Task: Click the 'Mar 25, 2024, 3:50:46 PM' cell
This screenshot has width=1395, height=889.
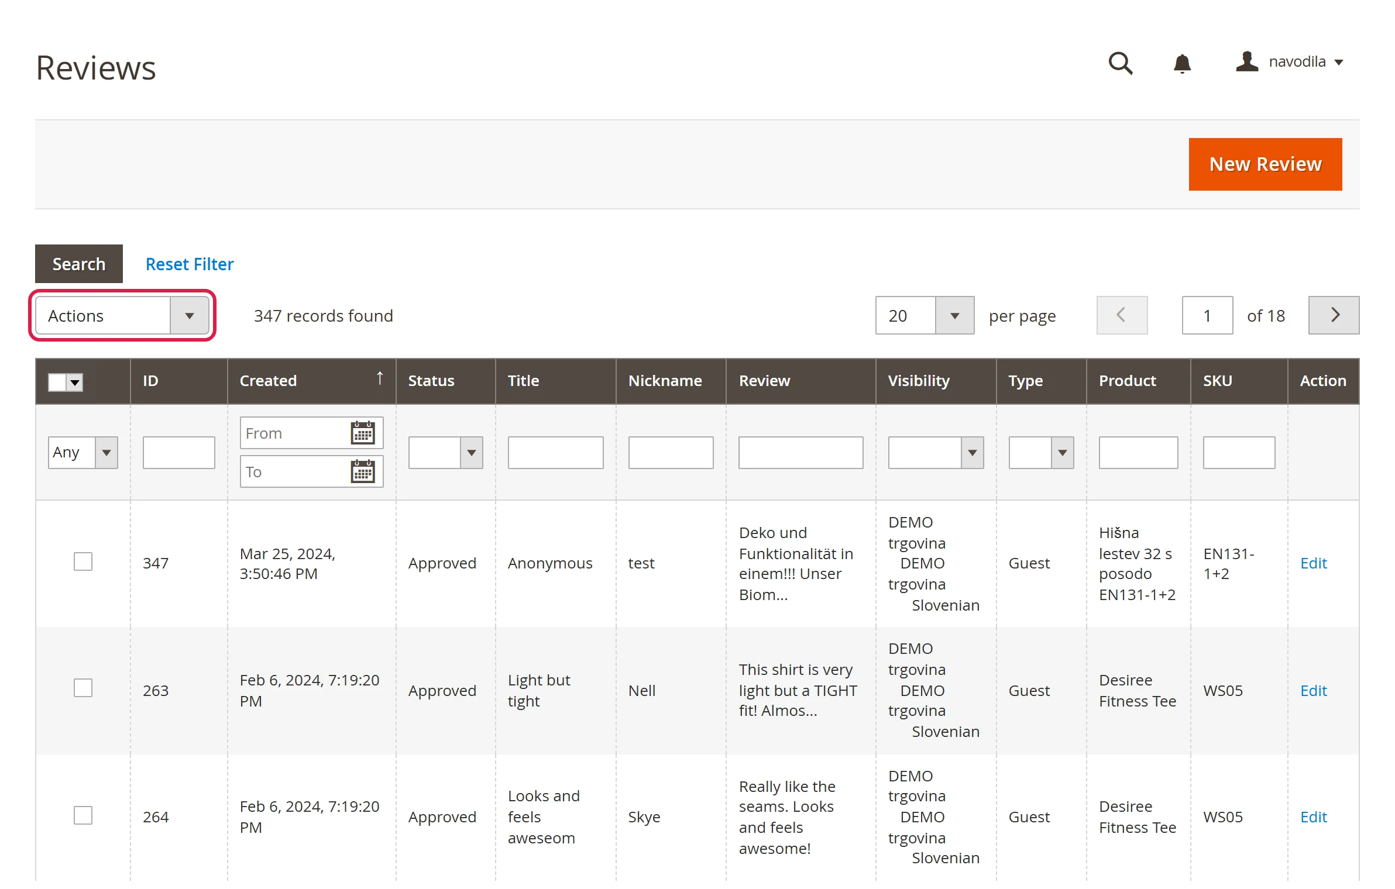Action: pyautogui.click(x=287, y=563)
